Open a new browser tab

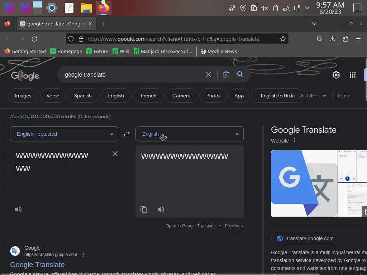pos(104,24)
